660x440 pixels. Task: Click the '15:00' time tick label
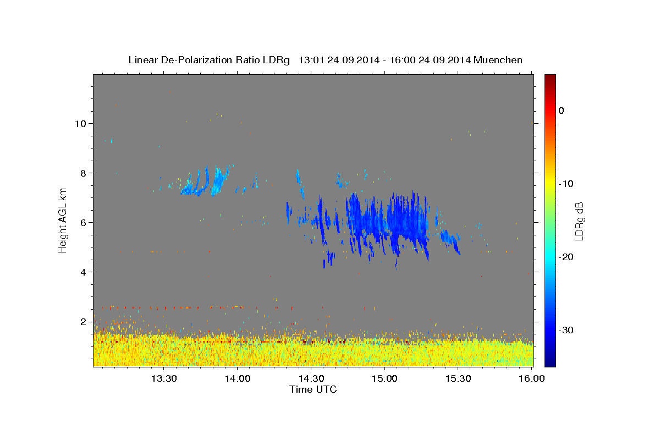pos(384,379)
